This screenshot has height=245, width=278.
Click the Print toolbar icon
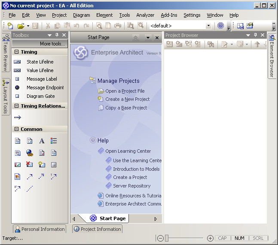(x=118, y=26)
